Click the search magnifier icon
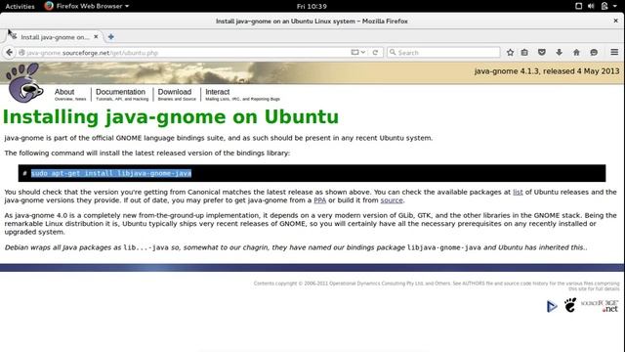Screen dimensions: 625x352 (x=393, y=52)
